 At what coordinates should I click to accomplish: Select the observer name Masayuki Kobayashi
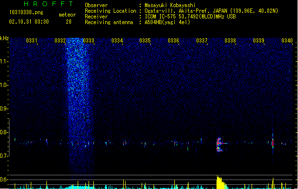pyautogui.click(x=170, y=5)
